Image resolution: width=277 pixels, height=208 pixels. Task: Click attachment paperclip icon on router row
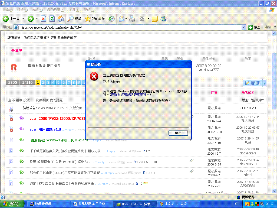[x=191, y=171]
